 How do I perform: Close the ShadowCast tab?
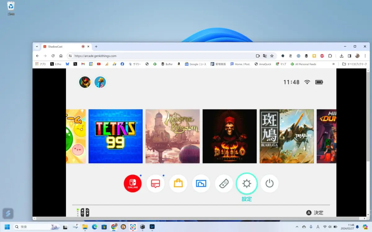(88, 46)
